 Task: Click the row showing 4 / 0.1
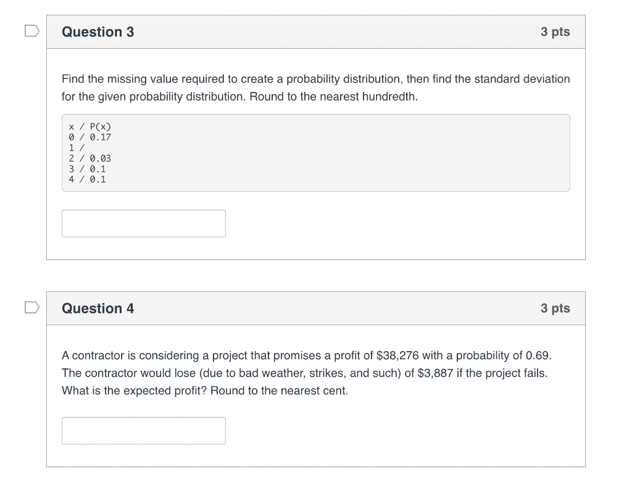[86, 179]
